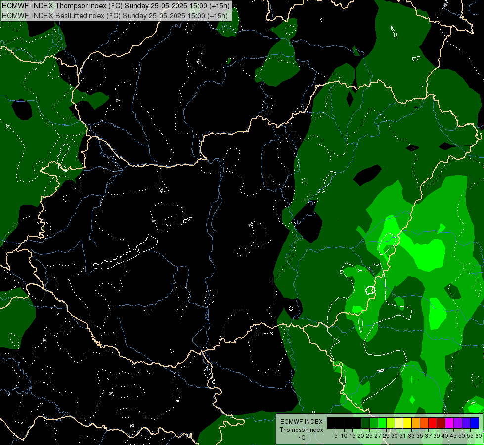
Task: Click the blue legend swatch for 55–60
Action: (475, 423)
